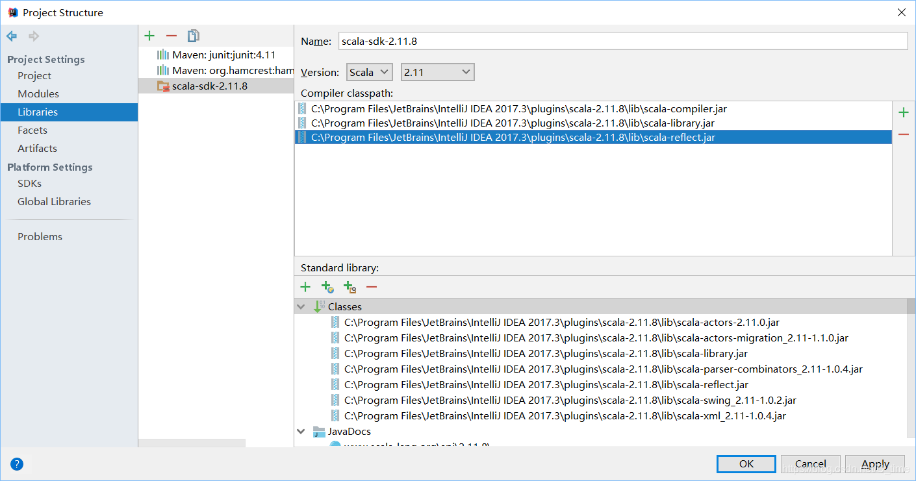Collapse the Classes tree node
This screenshot has height=481, width=916.
pos(301,306)
